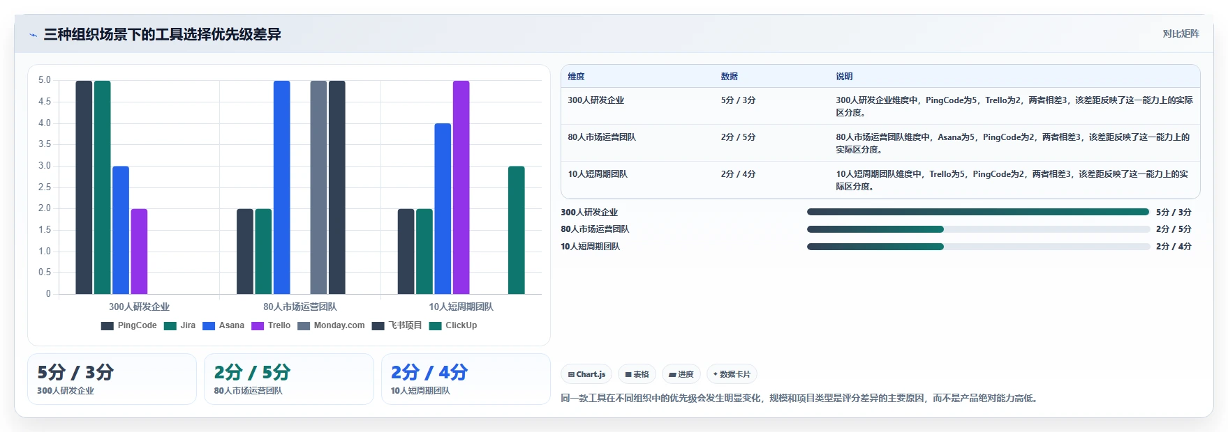Click the 数据 column header

[730, 77]
